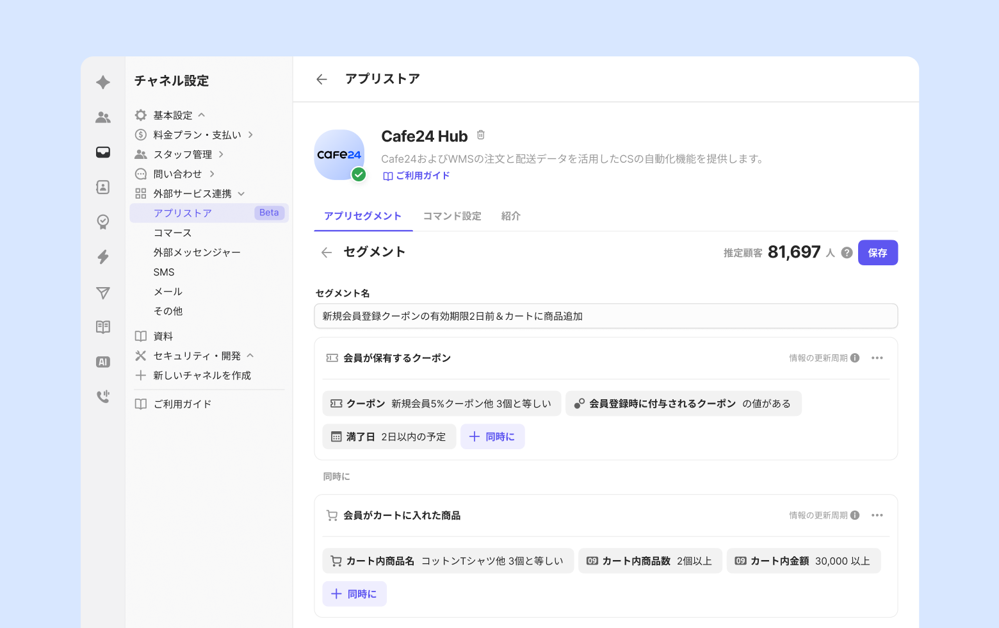Viewport: 999px width, 628px height.
Task: Expand the 問い合わせ chevron
Action: (212, 174)
